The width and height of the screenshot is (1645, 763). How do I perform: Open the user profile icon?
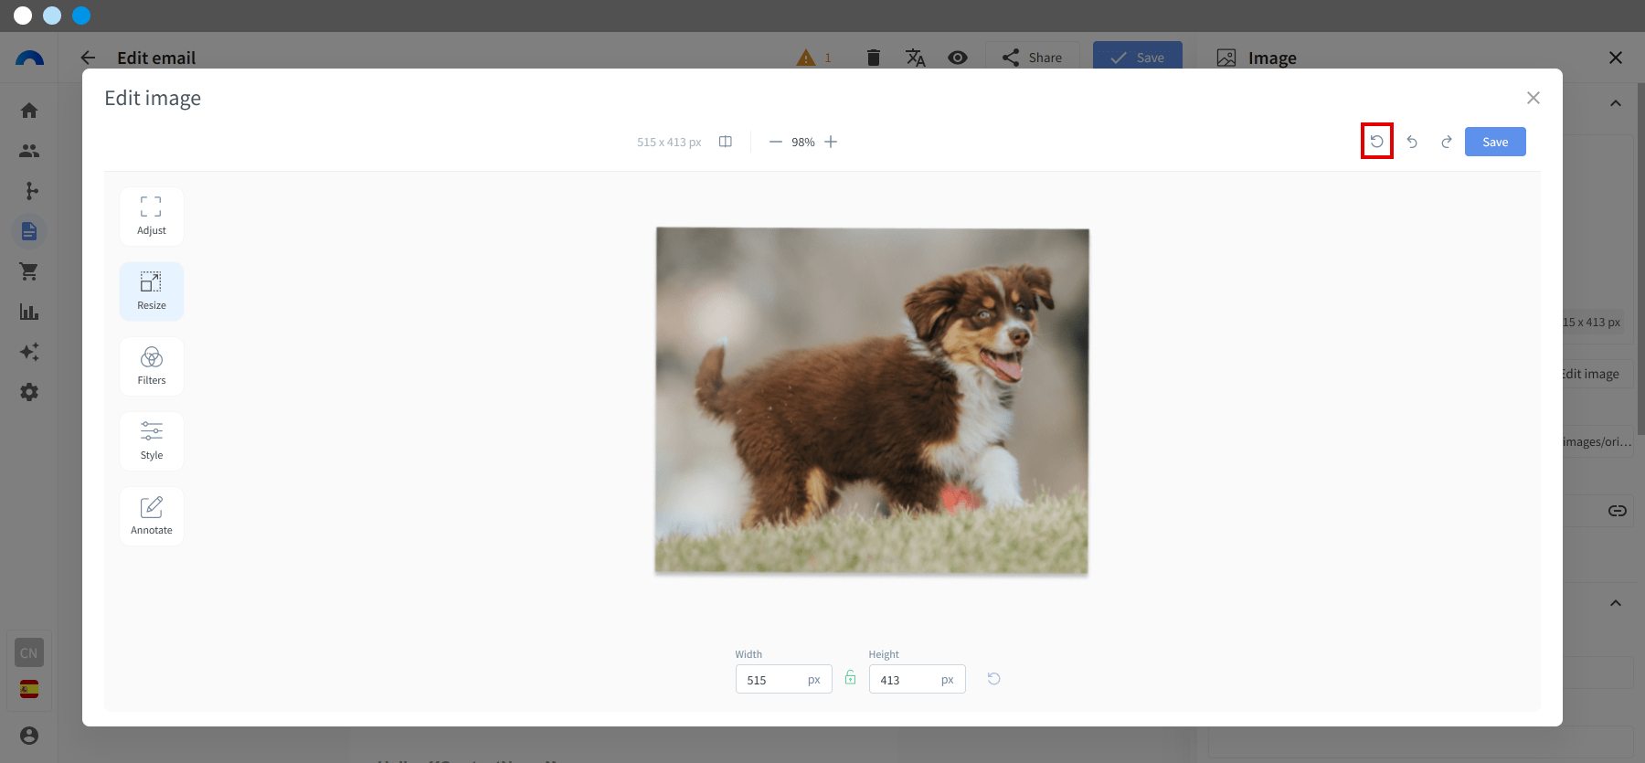click(29, 736)
